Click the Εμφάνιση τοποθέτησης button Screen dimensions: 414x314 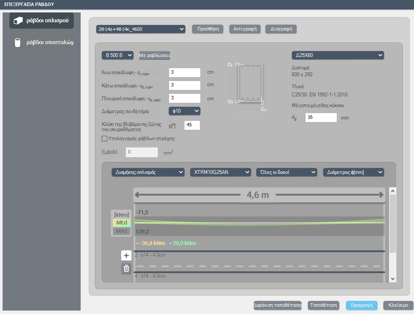pyautogui.click(x=278, y=305)
